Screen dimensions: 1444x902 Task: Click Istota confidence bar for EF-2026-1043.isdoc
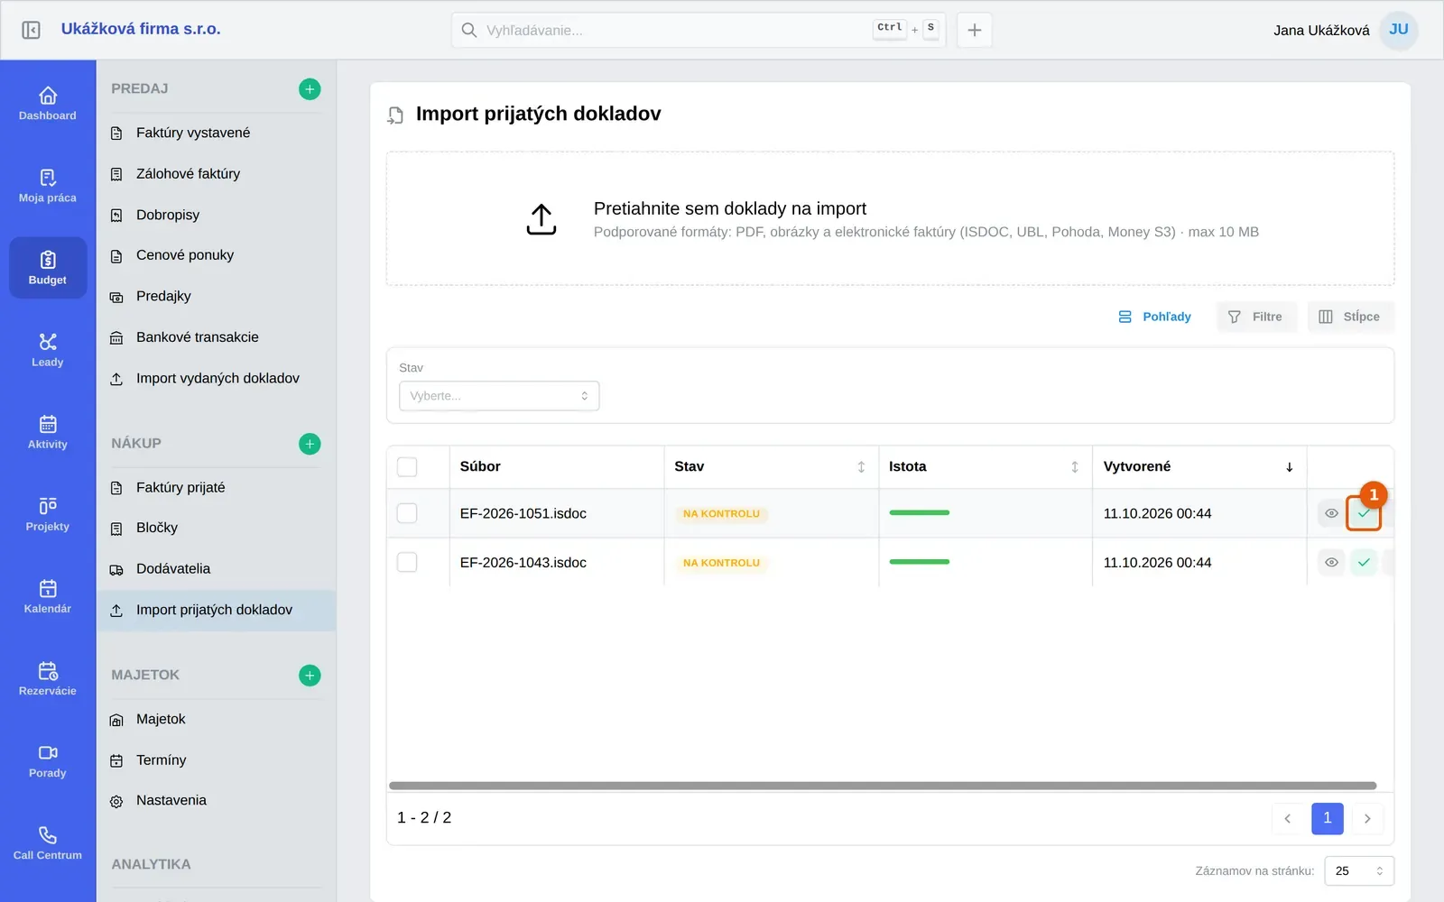(920, 562)
